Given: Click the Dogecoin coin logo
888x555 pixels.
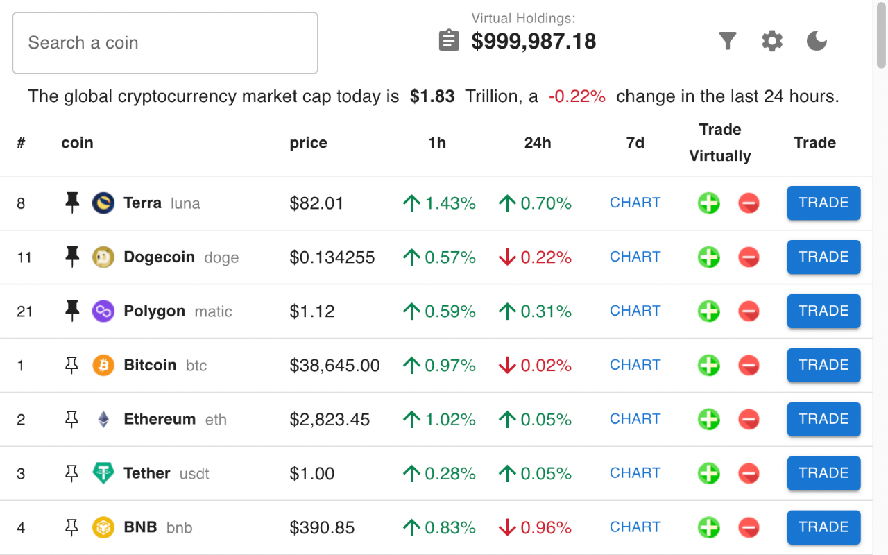Looking at the screenshot, I should [103, 257].
